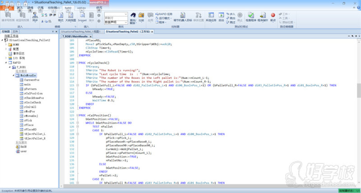Screen dimensions: 361x193
Task: Collapse the RAPID tree node
Action: click(6, 62)
